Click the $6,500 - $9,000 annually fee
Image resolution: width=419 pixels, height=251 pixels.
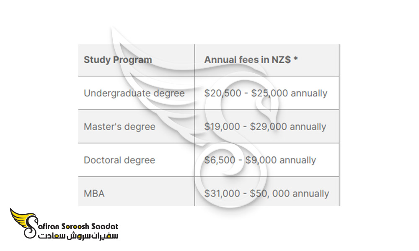point(260,160)
